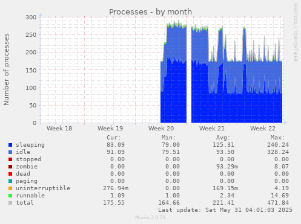Click the 'Munin 2.0.73' footer text
The image size is (301, 224).
(150, 217)
